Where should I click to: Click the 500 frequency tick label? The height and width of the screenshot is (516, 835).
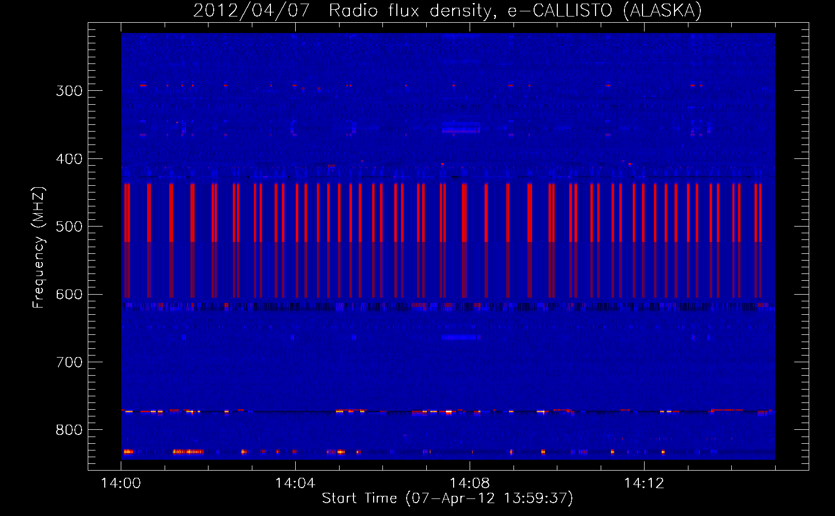pos(69,227)
